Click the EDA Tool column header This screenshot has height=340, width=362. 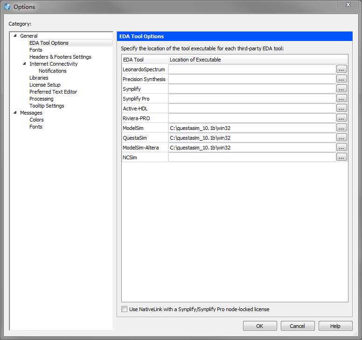[145, 60]
